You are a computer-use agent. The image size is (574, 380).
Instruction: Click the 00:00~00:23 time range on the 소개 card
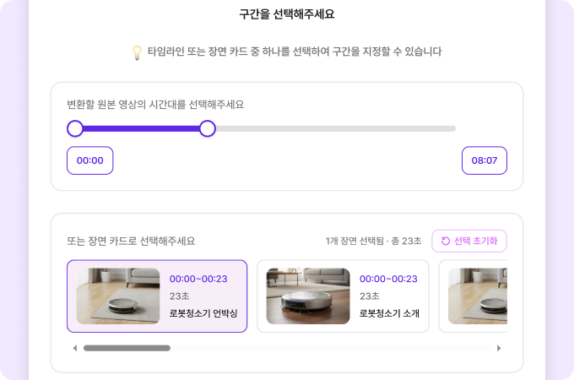(x=388, y=279)
